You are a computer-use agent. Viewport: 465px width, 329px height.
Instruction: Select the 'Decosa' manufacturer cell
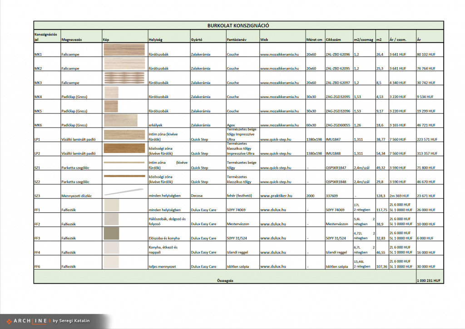pyautogui.click(x=197, y=196)
